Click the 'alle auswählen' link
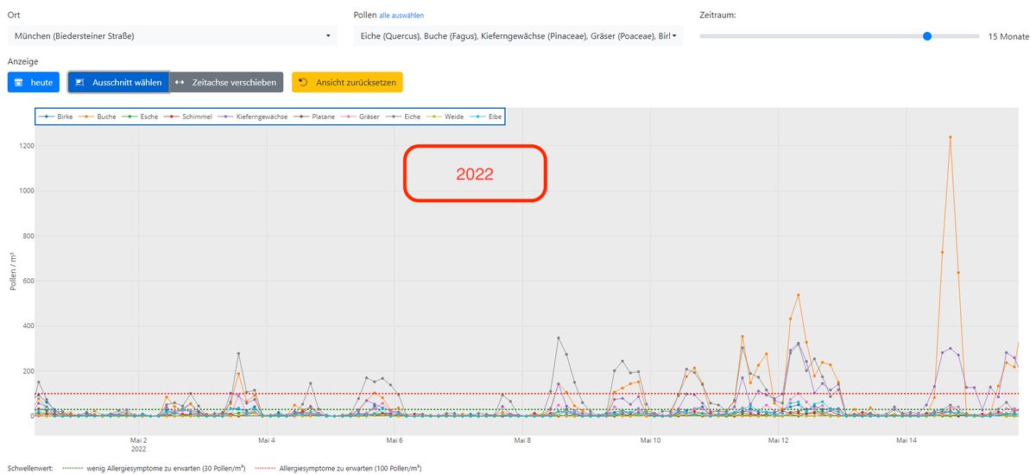1036x474 pixels. 401,16
